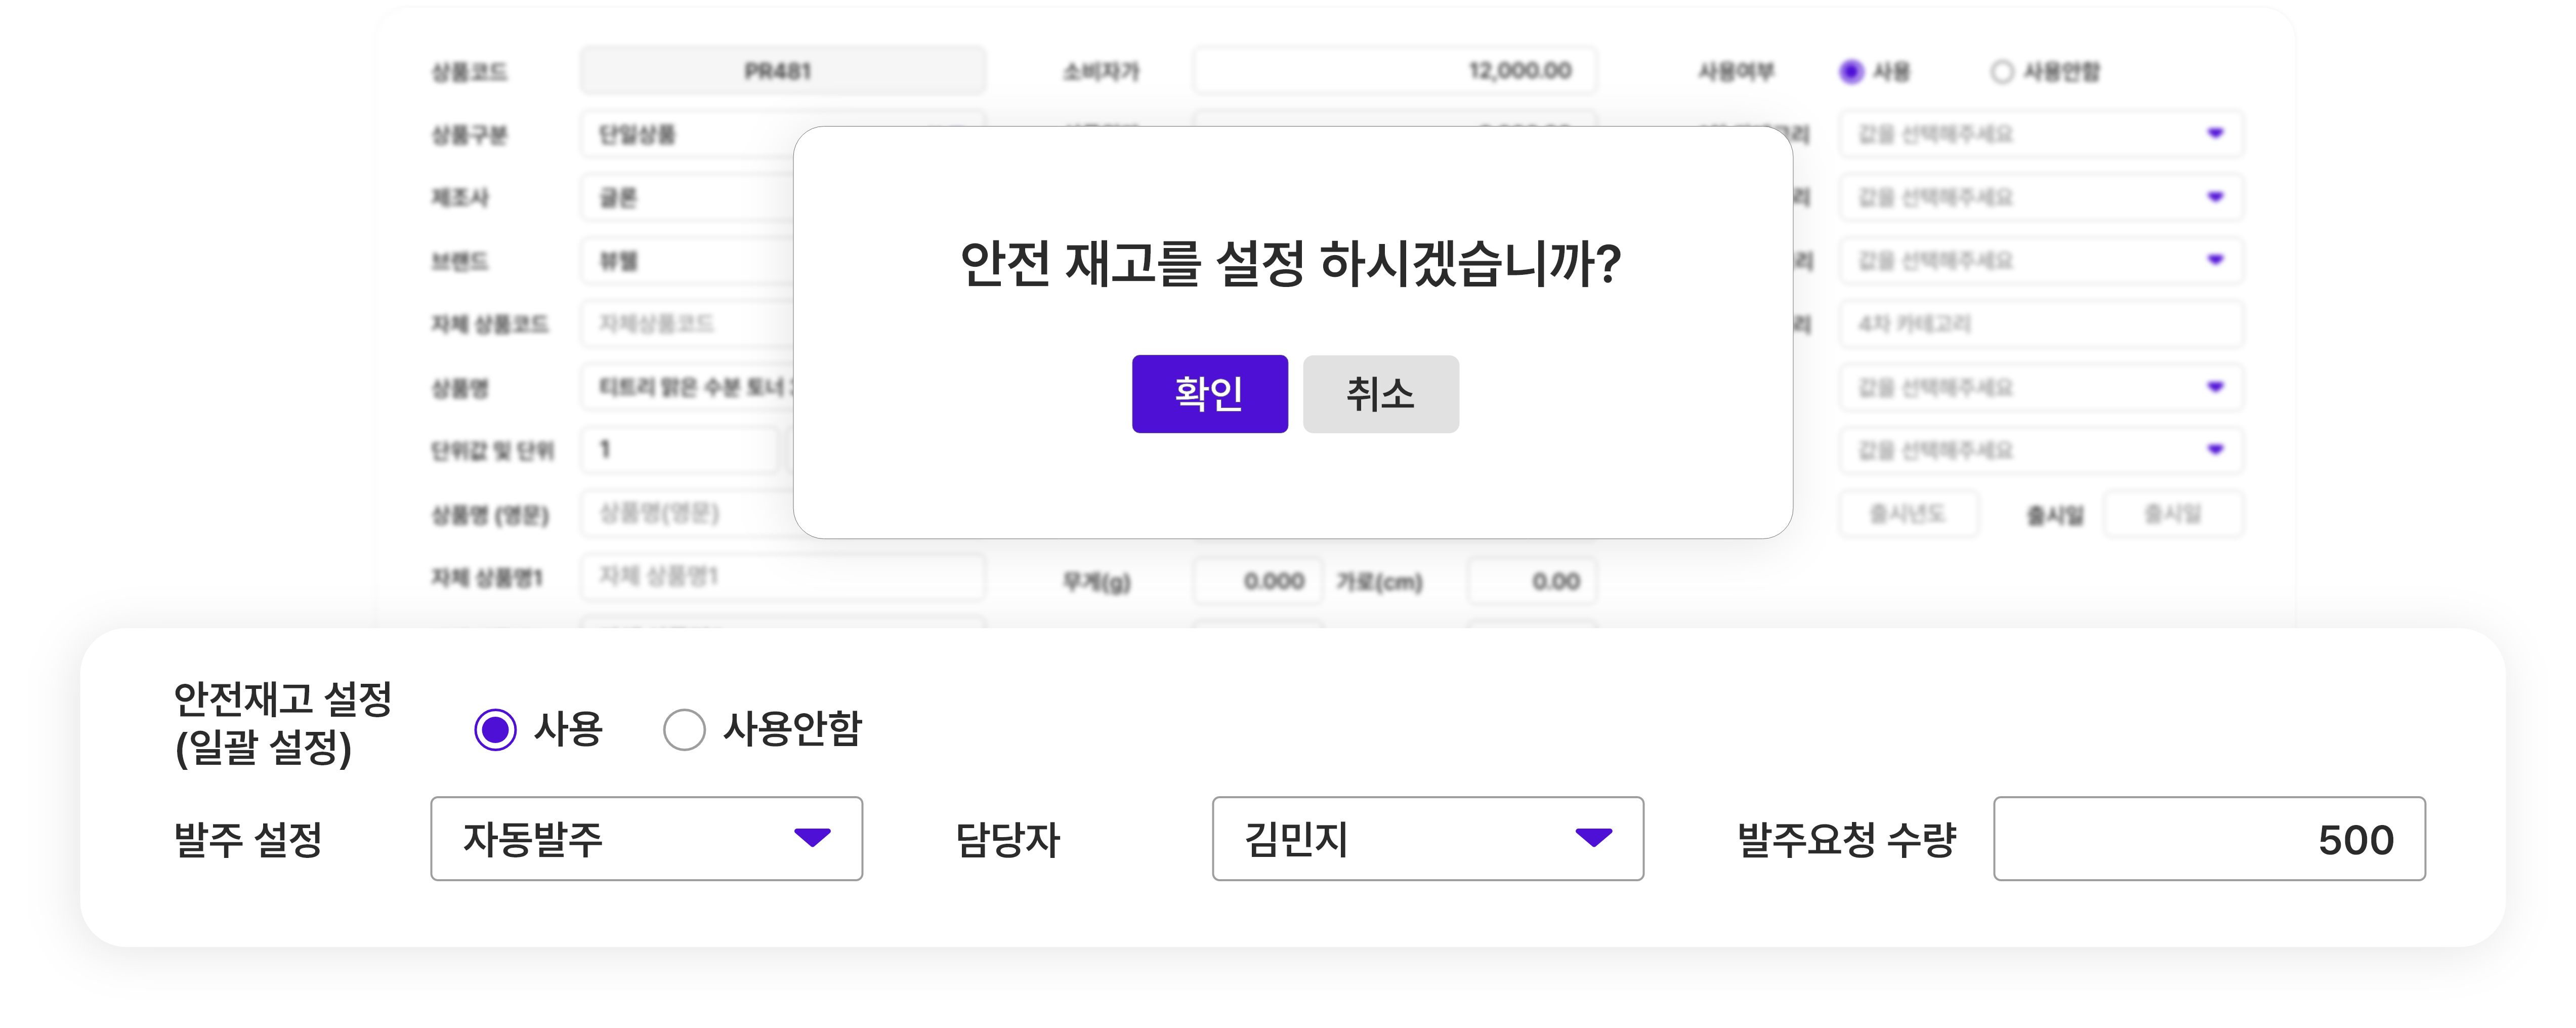Viewport: 2576px width, 1028px height.
Task: Click the 자동발주 dropdown arrow icon
Action: [x=812, y=837]
